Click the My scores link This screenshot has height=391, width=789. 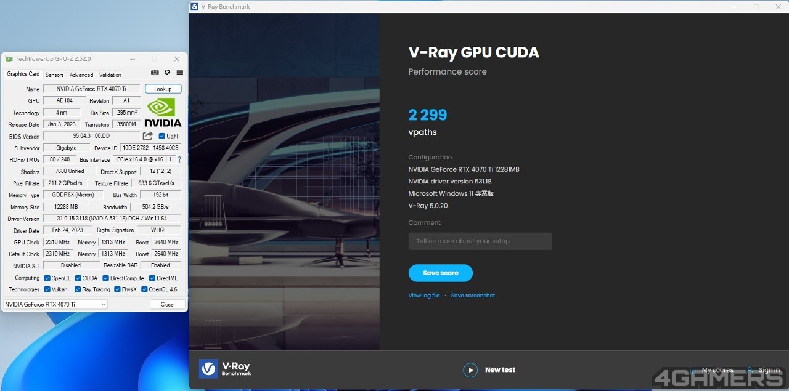[717, 370]
